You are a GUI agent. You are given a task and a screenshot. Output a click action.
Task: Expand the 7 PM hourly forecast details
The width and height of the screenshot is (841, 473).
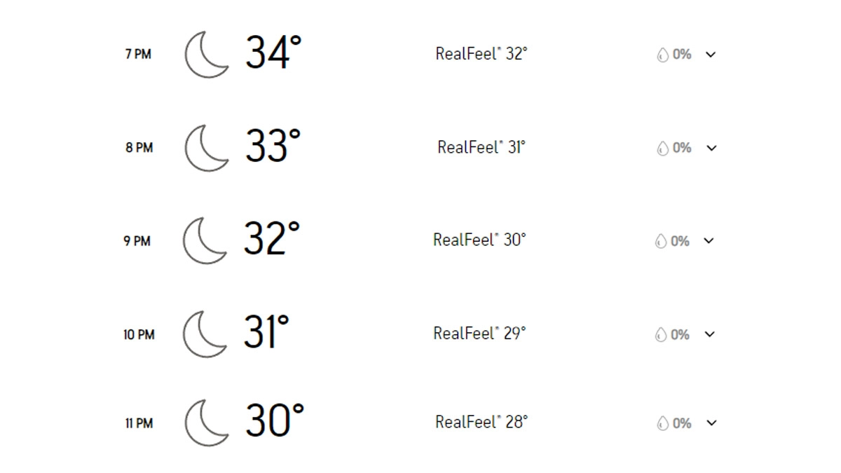click(x=711, y=54)
